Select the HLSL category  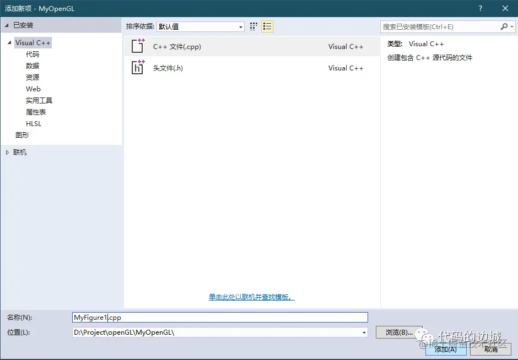coord(34,123)
